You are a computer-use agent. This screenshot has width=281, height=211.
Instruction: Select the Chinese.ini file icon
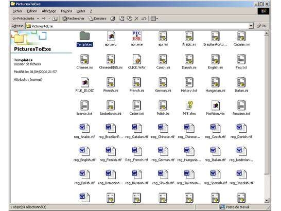point(84,59)
